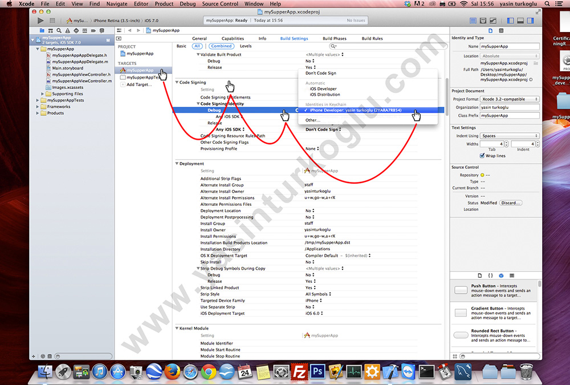Open the Breakpoint navigator icon
Viewport: 570px width, 385px height.
point(93,31)
